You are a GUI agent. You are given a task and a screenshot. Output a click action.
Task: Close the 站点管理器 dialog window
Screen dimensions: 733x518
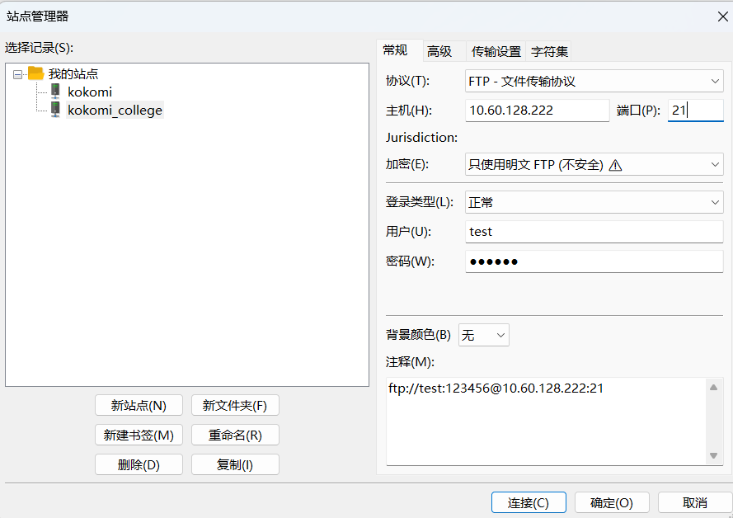coord(722,16)
